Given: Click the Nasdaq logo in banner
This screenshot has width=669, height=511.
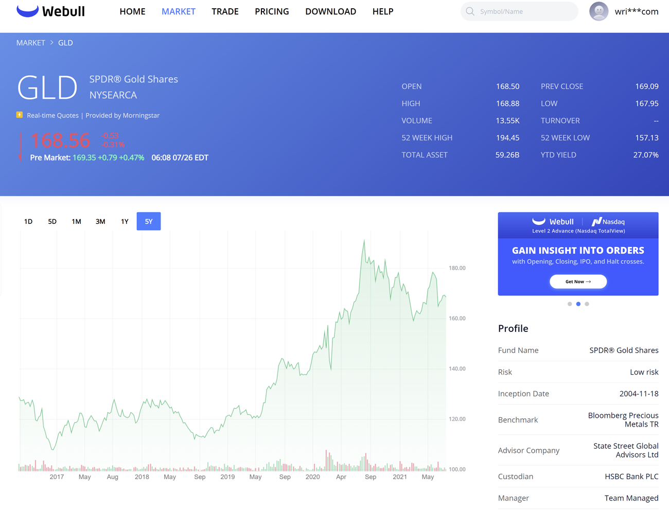Looking at the screenshot, I should coord(608,222).
